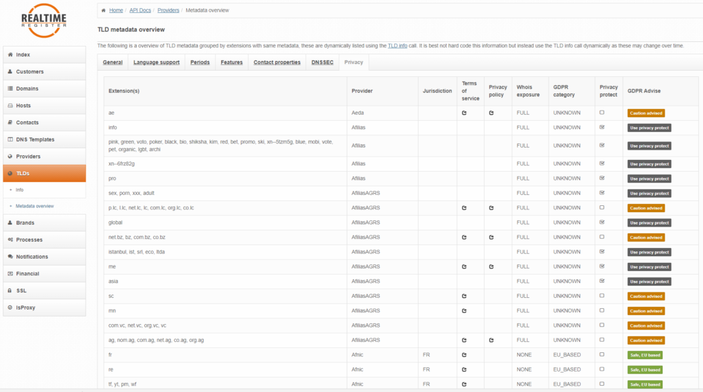Click the Financial sidebar money icon

[10, 274]
